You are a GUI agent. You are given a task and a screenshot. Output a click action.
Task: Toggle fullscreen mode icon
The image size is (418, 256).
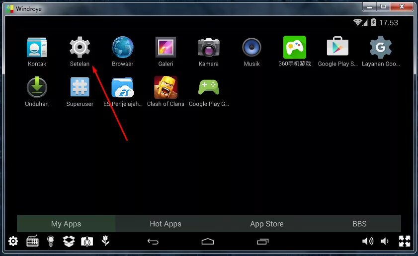coord(405,241)
